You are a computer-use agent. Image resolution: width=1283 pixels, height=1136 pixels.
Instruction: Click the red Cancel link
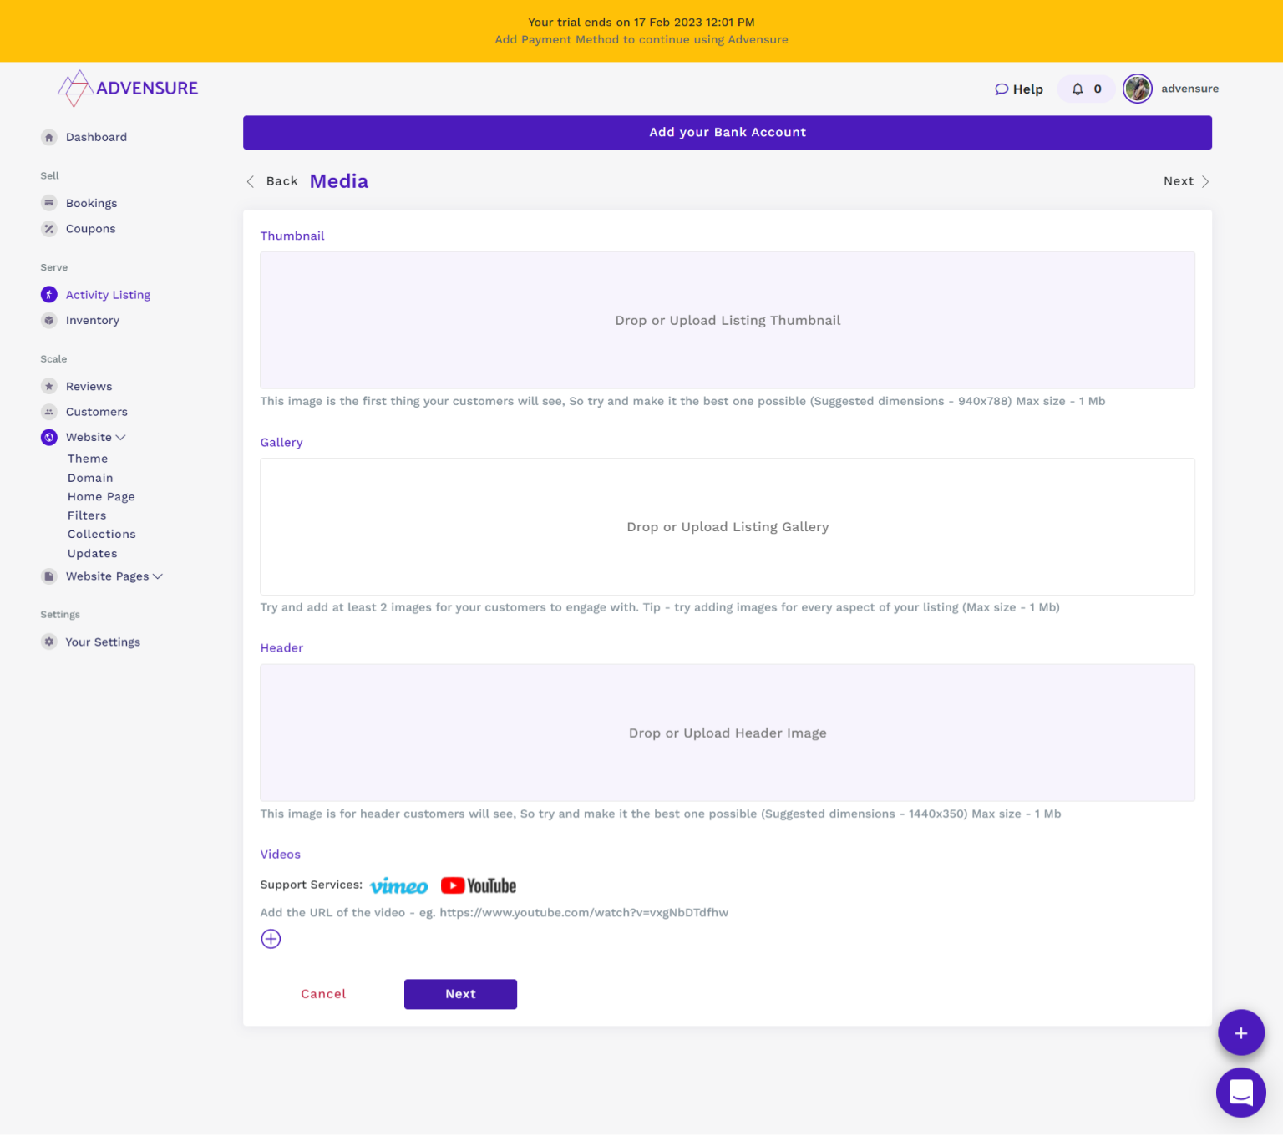(x=323, y=994)
